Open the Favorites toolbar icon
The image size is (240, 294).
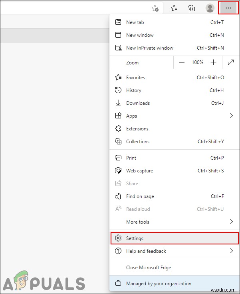pos(174,8)
